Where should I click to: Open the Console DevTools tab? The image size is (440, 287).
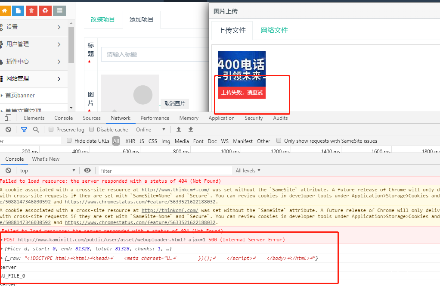[64, 118]
